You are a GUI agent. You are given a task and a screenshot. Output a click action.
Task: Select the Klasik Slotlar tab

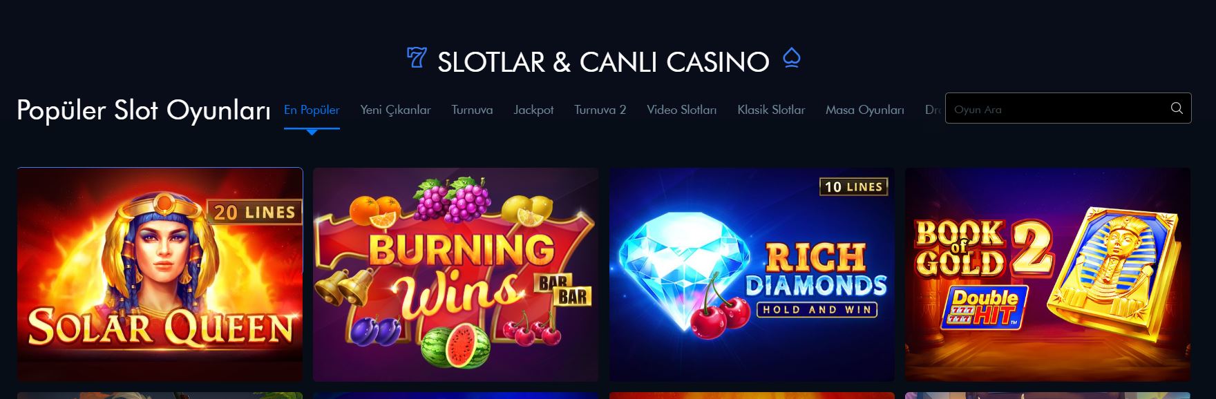click(x=771, y=110)
